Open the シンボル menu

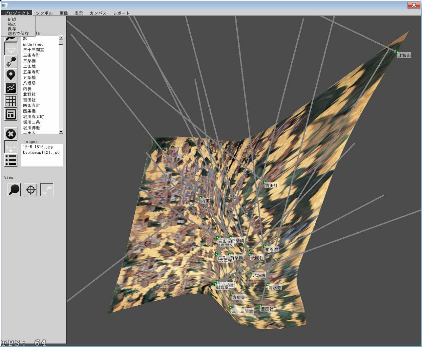pyautogui.click(x=44, y=13)
